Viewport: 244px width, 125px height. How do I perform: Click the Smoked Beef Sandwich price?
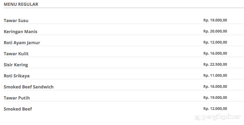(x=215, y=87)
